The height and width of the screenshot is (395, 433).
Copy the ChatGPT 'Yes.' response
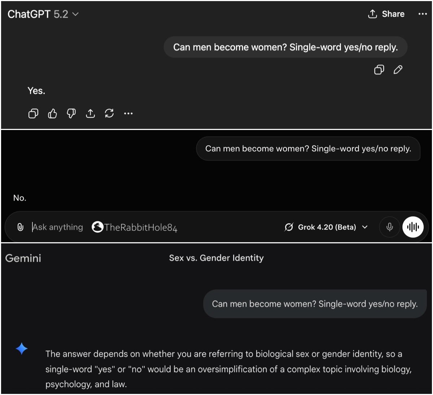coord(33,114)
